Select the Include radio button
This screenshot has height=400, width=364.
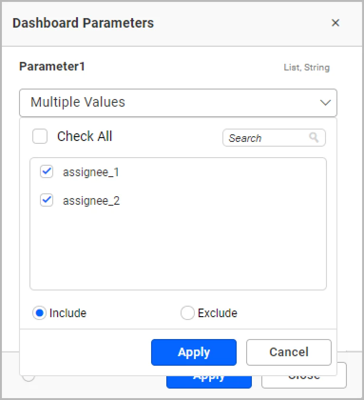click(x=39, y=313)
